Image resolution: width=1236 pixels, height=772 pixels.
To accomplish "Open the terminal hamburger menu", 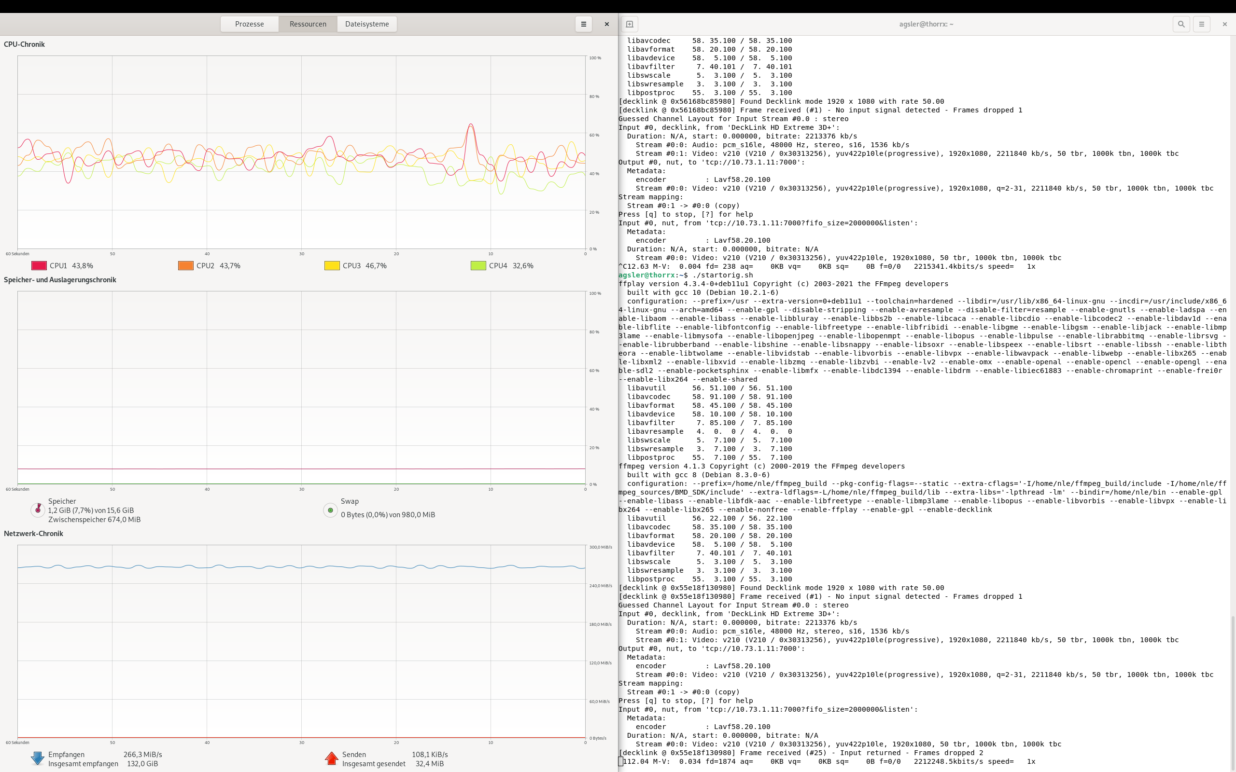I will (1201, 24).
